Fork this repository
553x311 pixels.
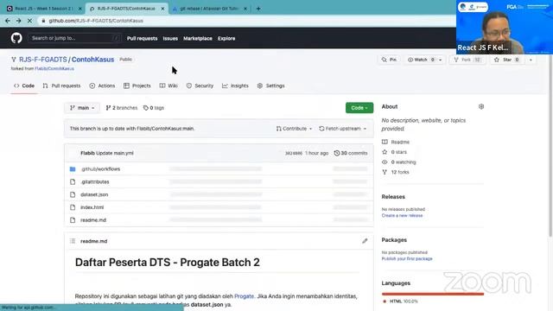point(467,60)
